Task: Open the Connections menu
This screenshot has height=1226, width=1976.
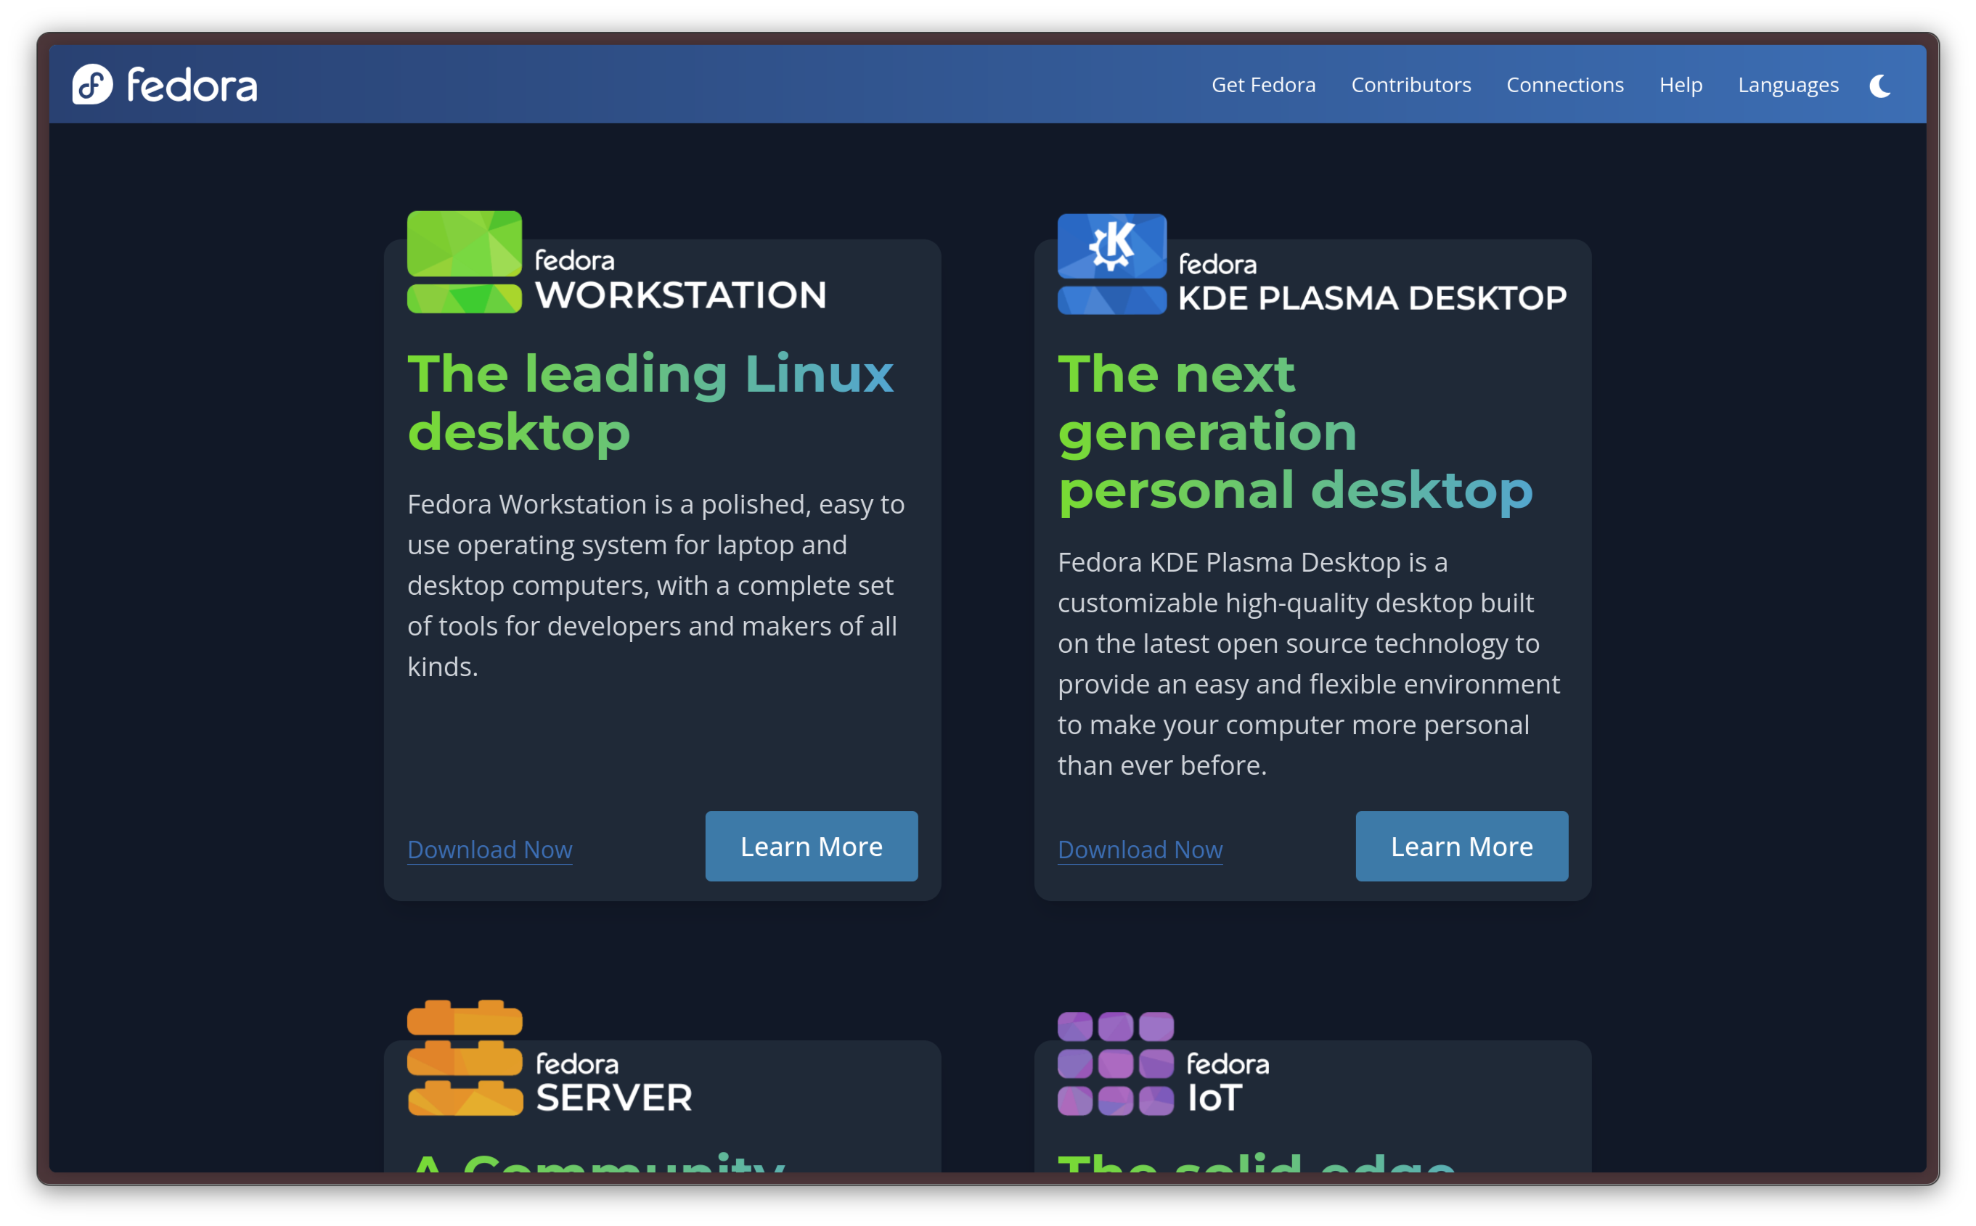Action: pyautogui.click(x=1564, y=85)
